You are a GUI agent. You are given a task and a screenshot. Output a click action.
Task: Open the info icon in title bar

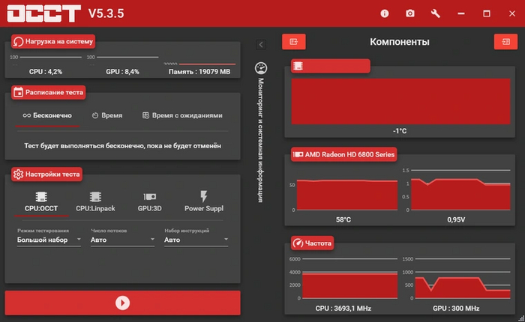[x=384, y=13]
